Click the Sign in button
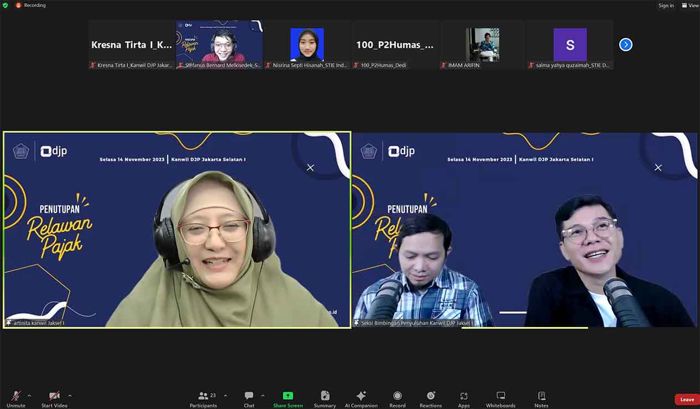Image resolution: width=700 pixels, height=409 pixels. coord(666,6)
